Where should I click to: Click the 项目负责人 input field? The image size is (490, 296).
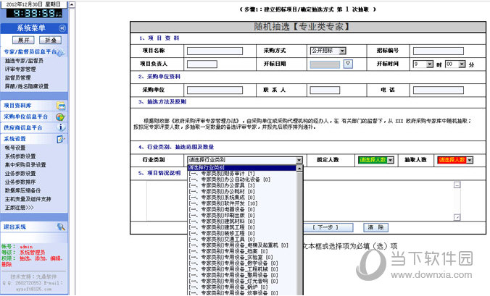coord(202,64)
